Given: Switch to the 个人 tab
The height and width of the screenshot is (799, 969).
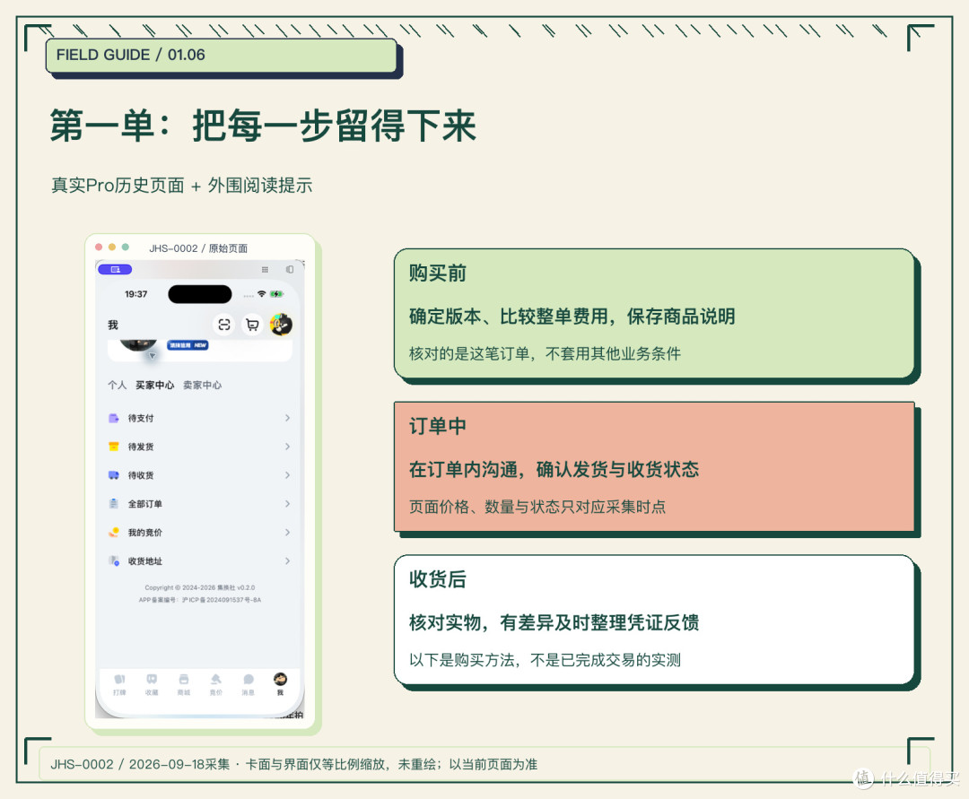Looking at the screenshot, I should [117, 385].
